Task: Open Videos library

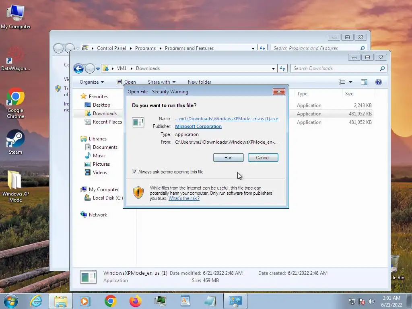Action: pyautogui.click(x=100, y=172)
